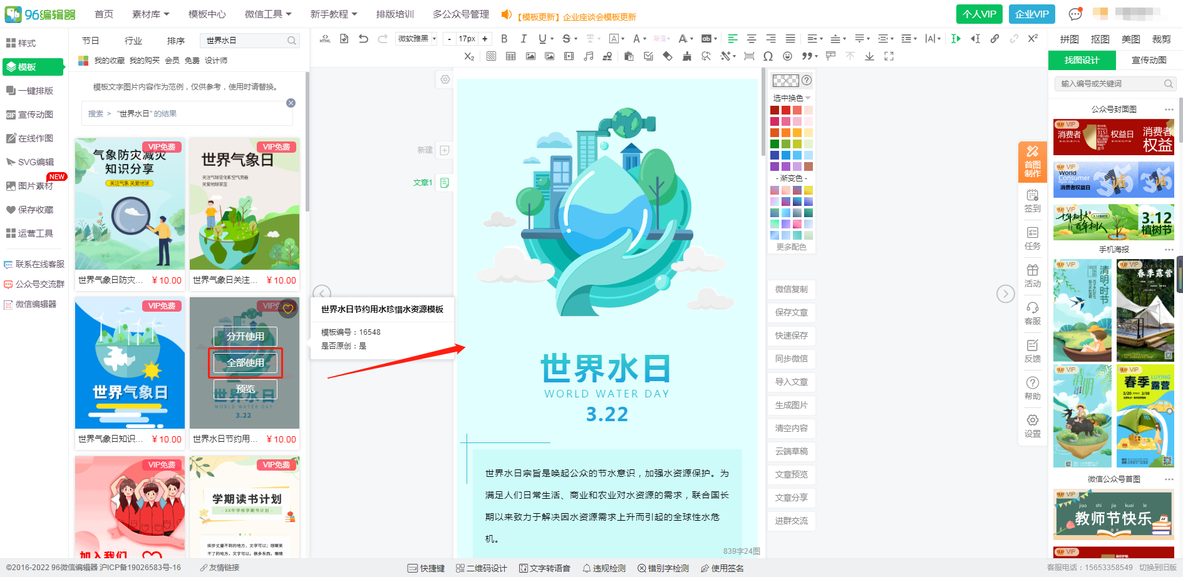Insert a single image icon

pyautogui.click(x=530, y=56)
